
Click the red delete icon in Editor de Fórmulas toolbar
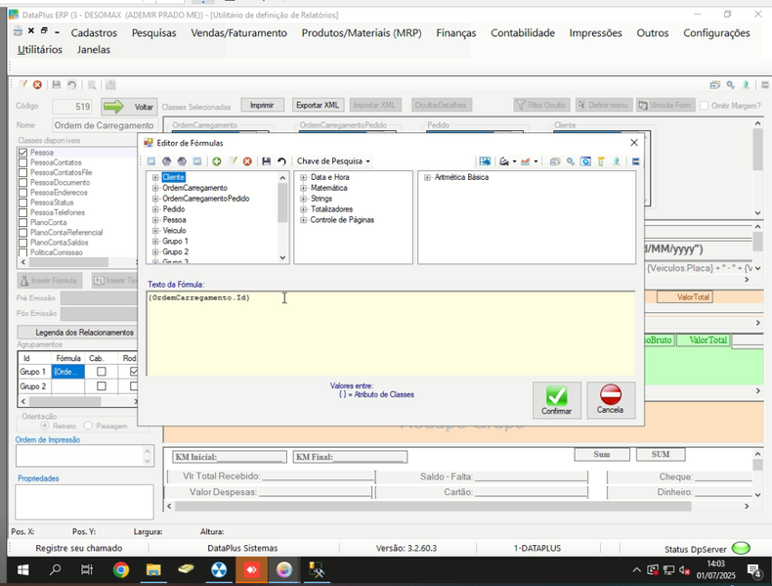pyautogui.click(x=247, y=161)
